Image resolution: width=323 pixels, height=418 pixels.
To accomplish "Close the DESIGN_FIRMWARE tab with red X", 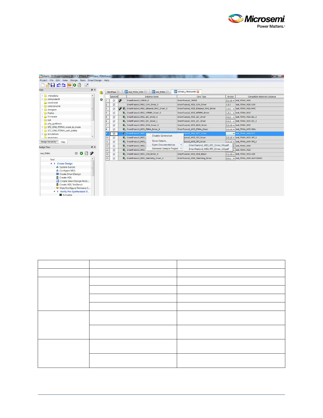I will click(x=198, y=92).
